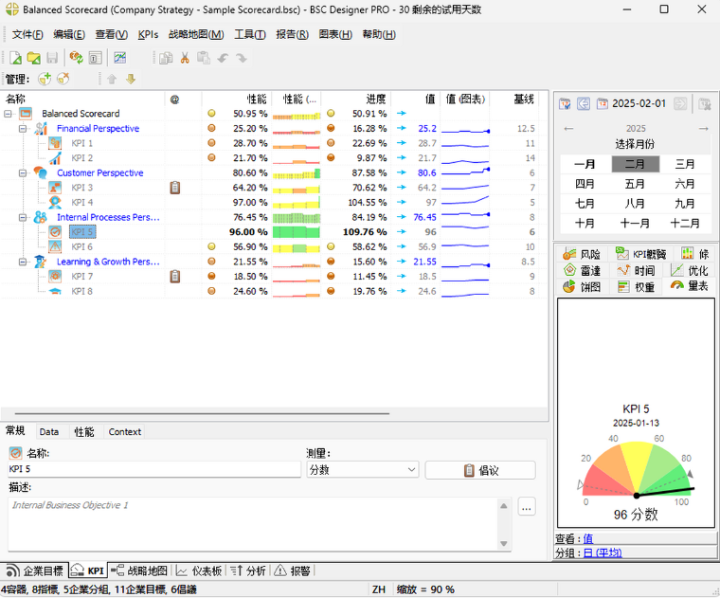Collapse Financial Perspective node
This screenshot has height=598, width=720.
pyautogui.click(x=23, y=129)
